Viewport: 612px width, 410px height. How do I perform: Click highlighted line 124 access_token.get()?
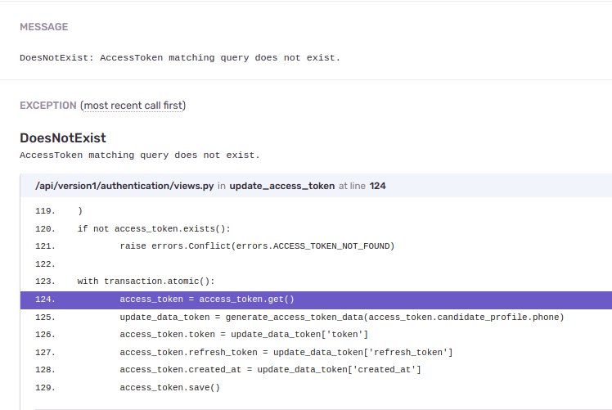[316, 300]
